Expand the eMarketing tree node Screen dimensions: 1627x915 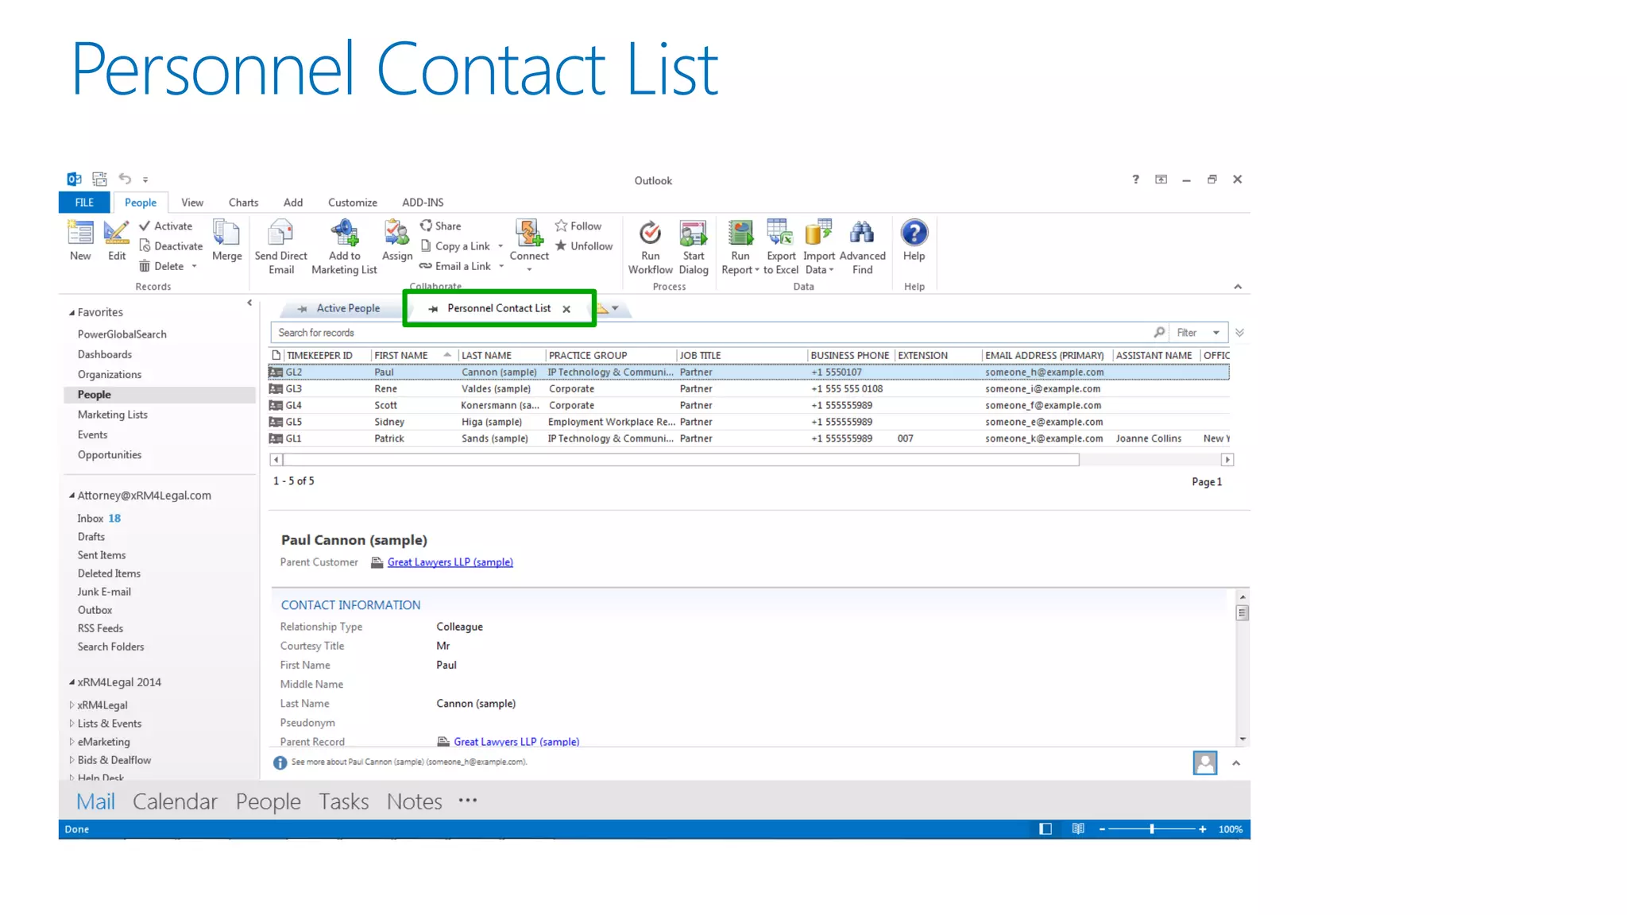click(x=71, y=742)
